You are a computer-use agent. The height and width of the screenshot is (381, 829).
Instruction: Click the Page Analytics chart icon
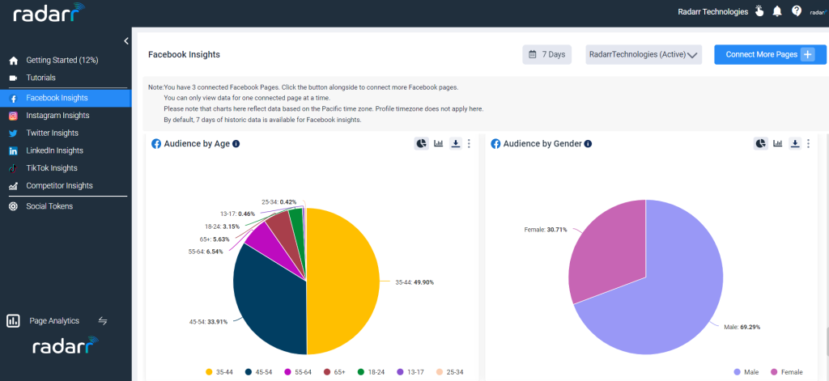13,321
